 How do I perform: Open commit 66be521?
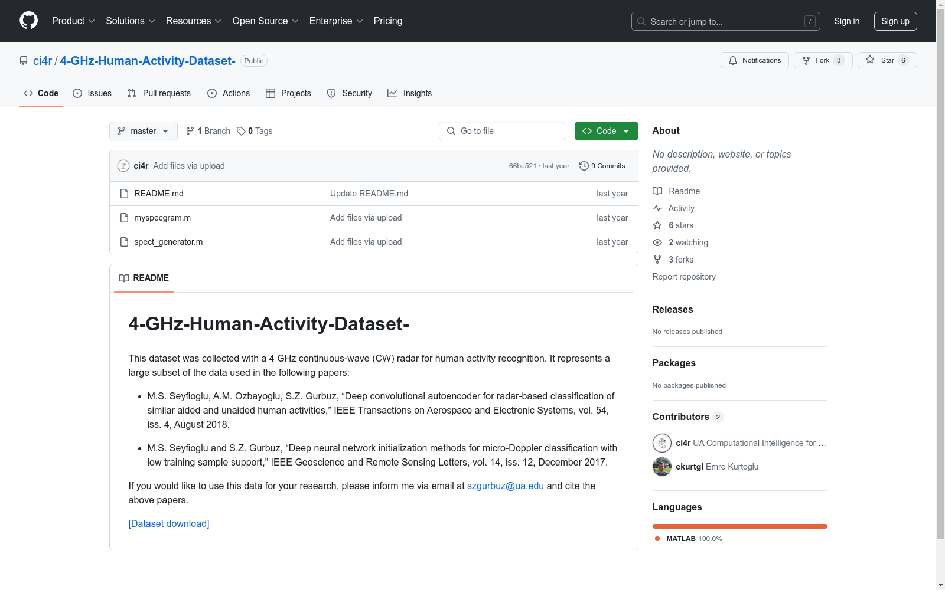pyautogui.click(x=523, y=166)
